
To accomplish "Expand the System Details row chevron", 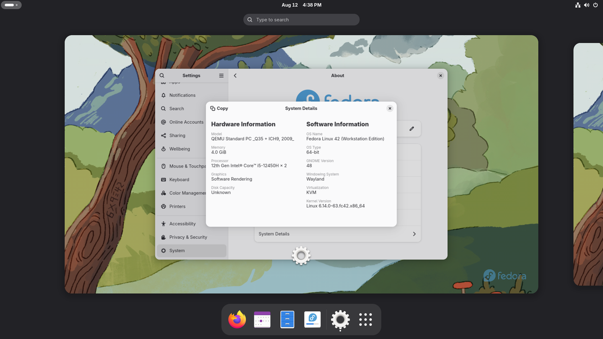I will coord(414,234).
